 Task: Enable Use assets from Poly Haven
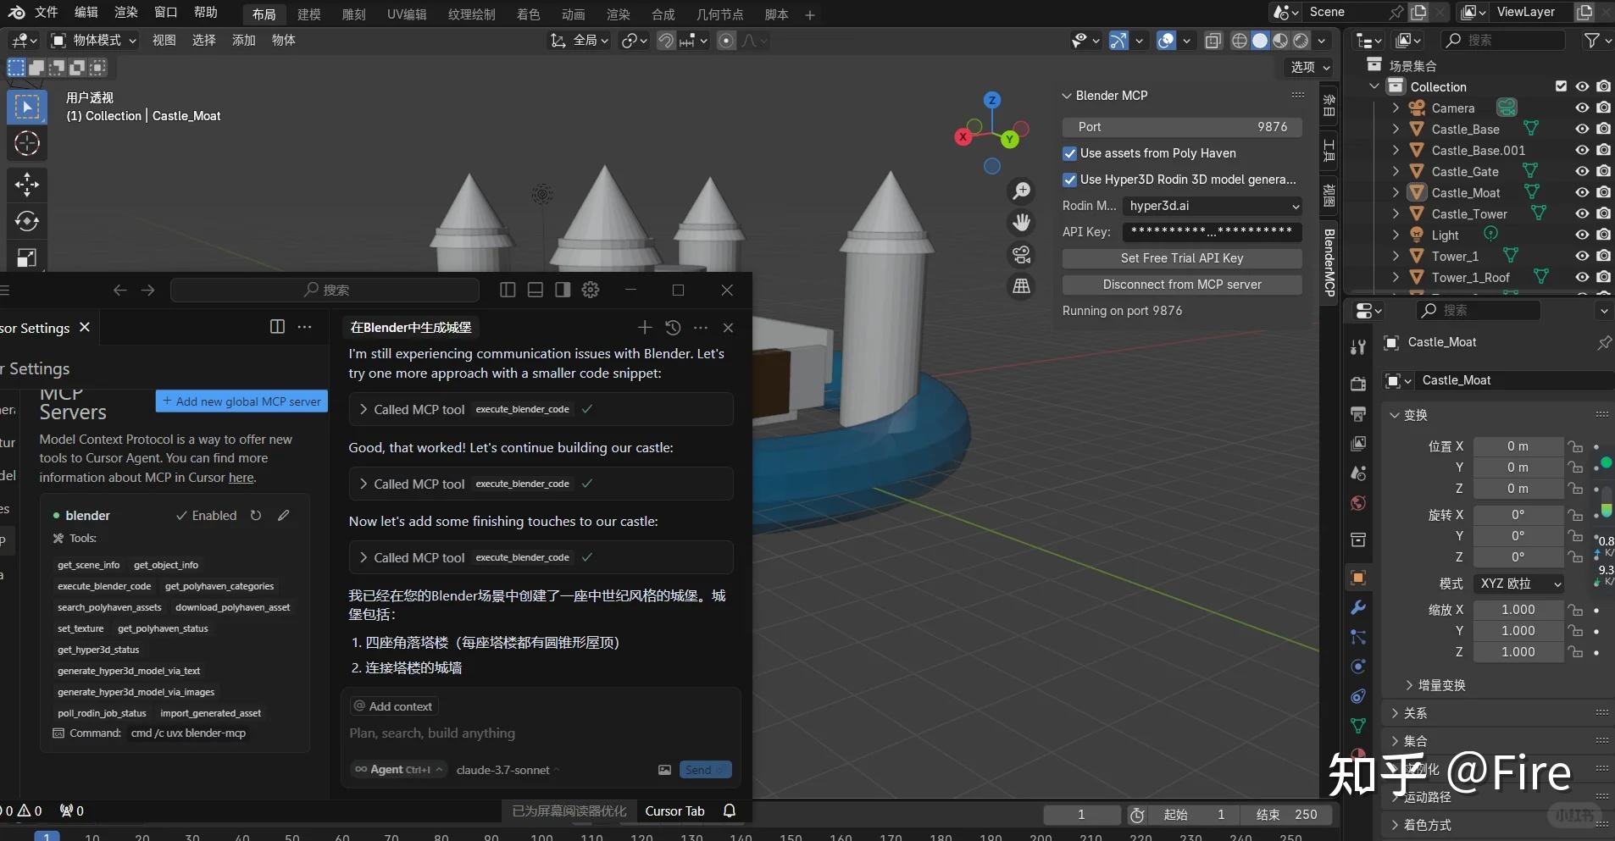[x=1068, y=153]
